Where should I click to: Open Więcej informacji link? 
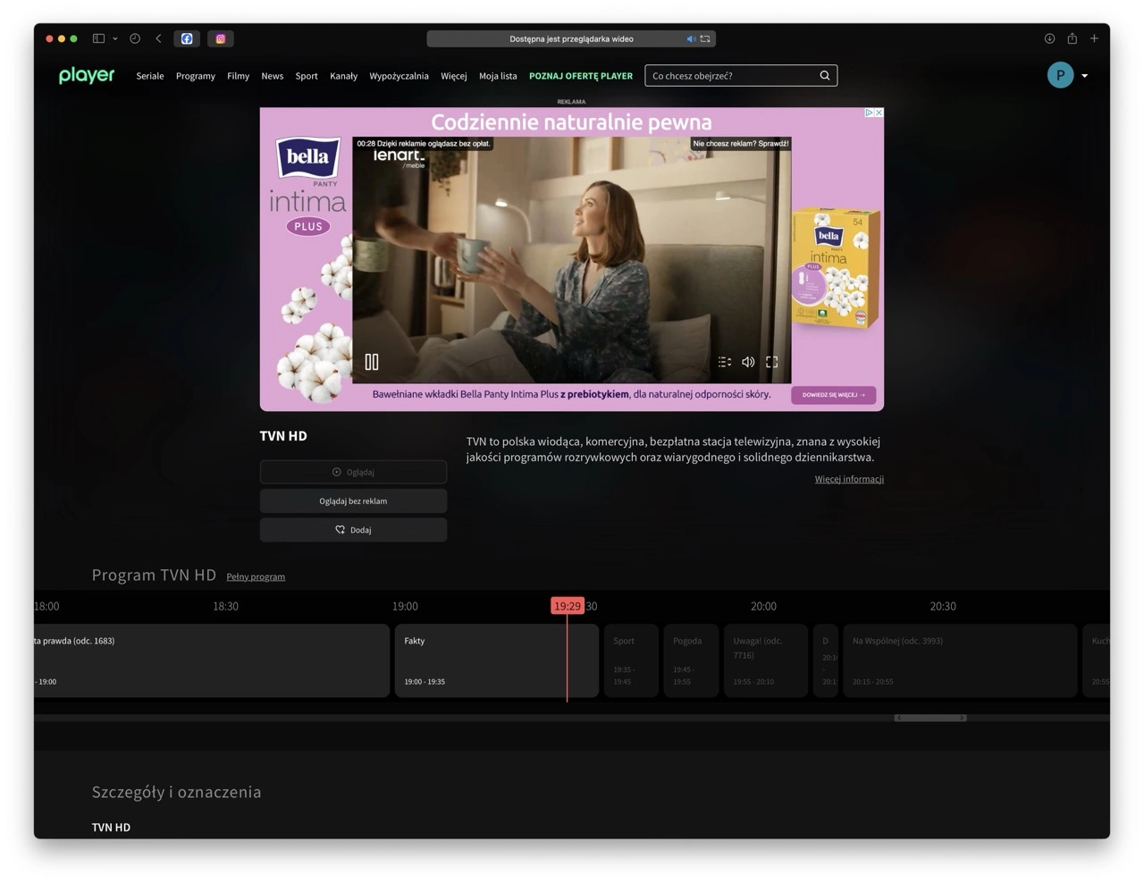coord(849,479)
